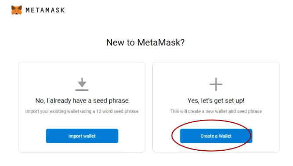
Task: Click the blank gap between the two cards
Action: tap(149, 107)
